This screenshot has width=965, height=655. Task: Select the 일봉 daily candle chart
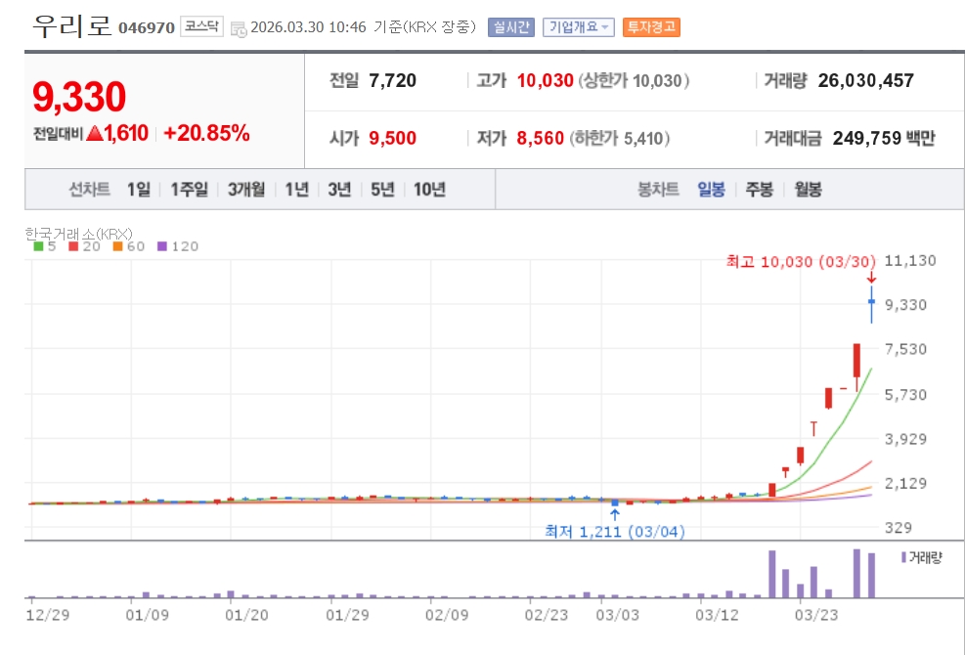click(711, 189)
